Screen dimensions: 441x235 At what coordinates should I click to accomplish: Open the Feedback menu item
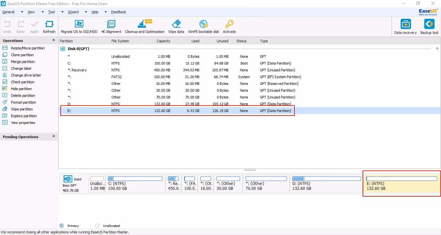point(119,12)
